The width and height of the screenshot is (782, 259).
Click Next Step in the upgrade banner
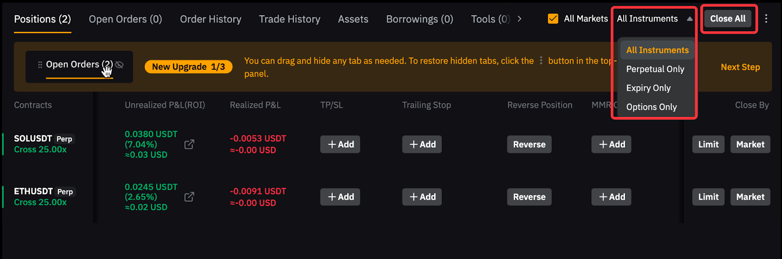740,67
